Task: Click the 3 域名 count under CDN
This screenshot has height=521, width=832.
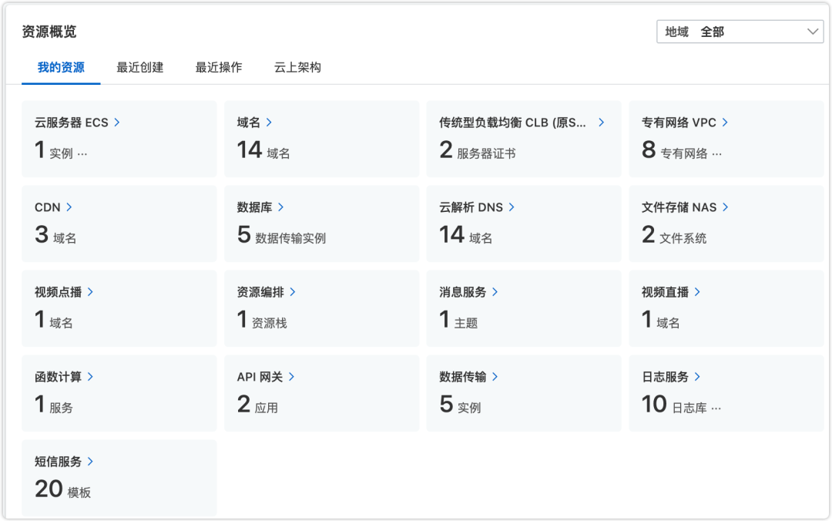Action: [x=55, y=235]
